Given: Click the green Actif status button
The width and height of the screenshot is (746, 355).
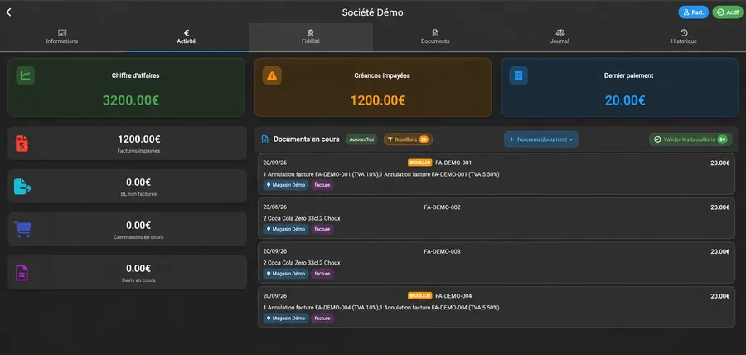Looking at the screenshot, I should tap(728, 12).
